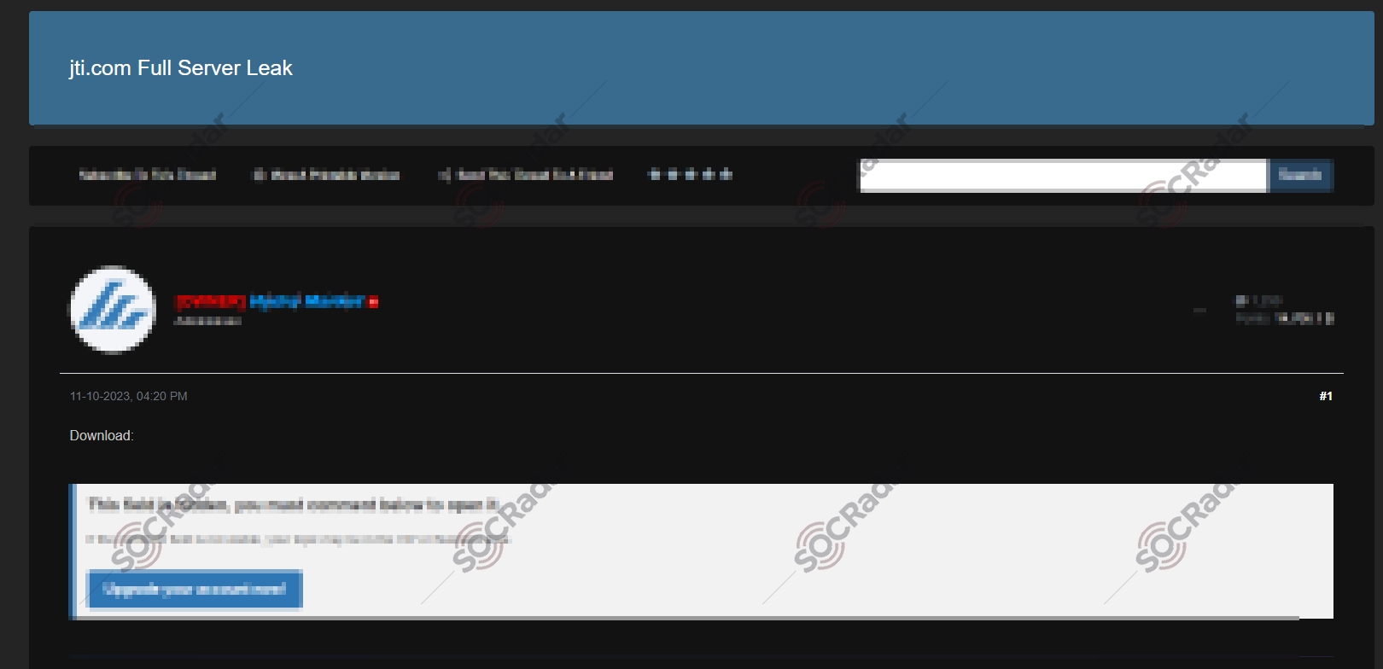Click the Search button beside the search field

pyautogui.click(x=1300, y=176)
